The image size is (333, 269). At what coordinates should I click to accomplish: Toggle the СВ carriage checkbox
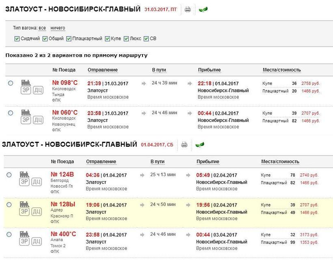(146, 39)
